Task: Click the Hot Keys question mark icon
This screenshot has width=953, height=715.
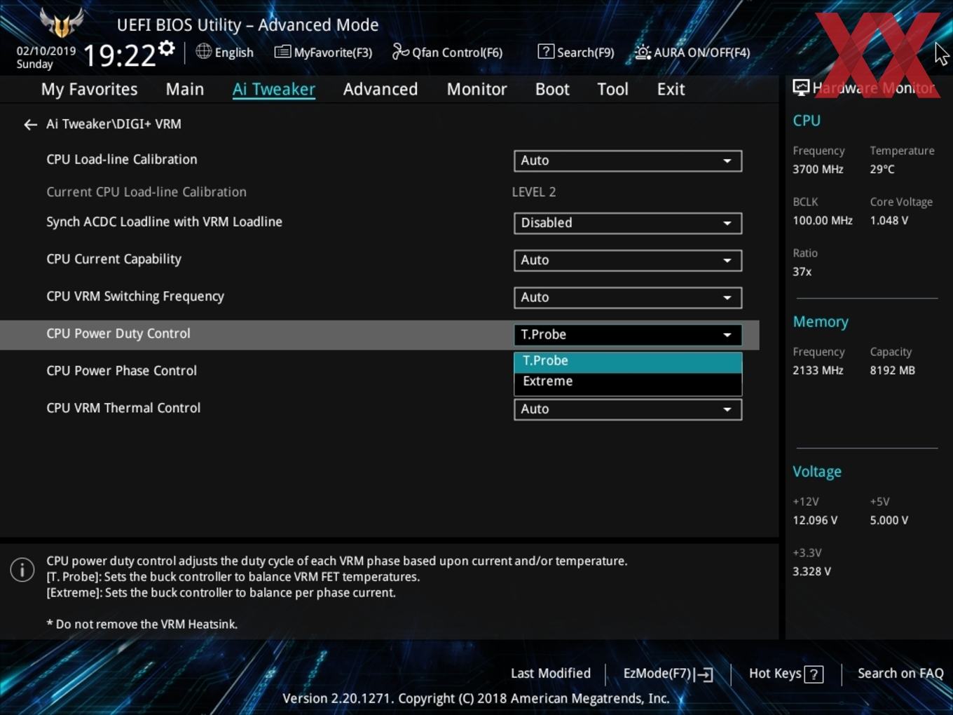Action: (814, 674)
